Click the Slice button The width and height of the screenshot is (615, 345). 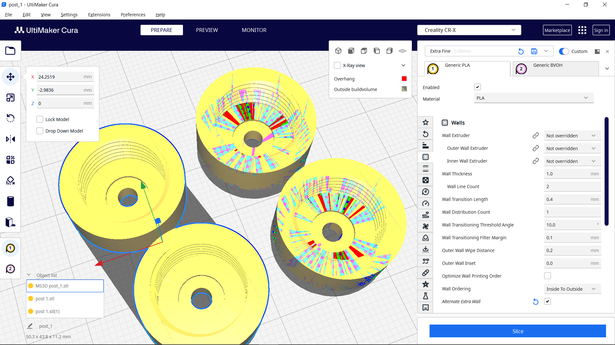(x=518, y=331)
